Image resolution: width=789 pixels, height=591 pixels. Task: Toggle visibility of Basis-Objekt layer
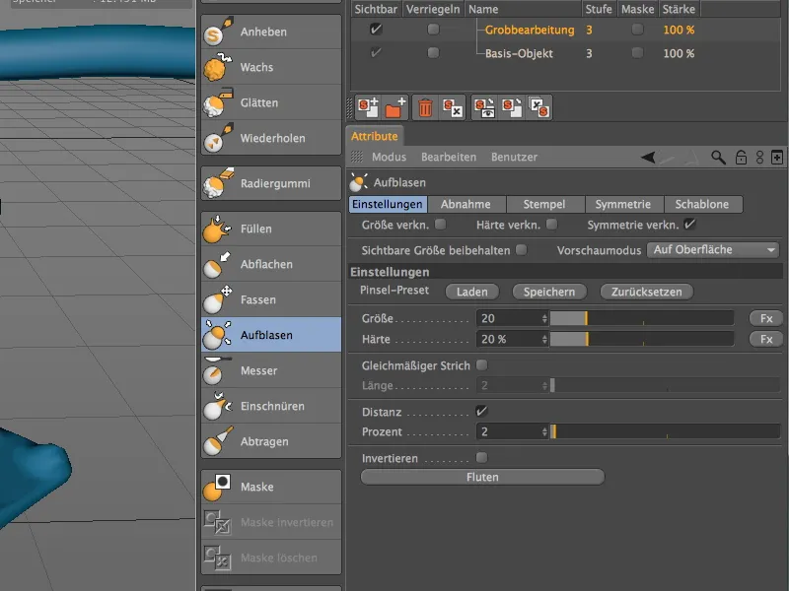[x=376, y=52]
